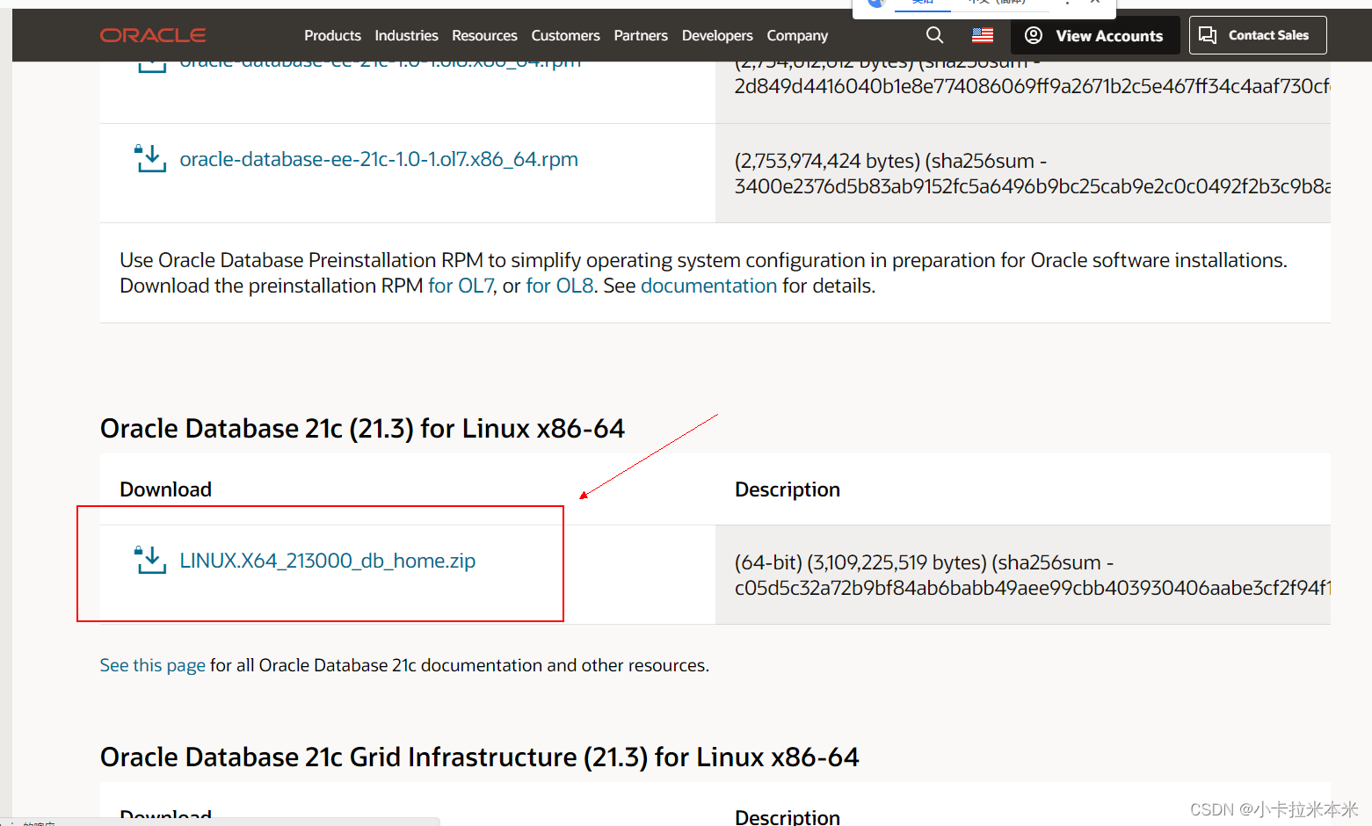
Task: Switch translation popup to 中文（简体）
Action: point(999,3)
